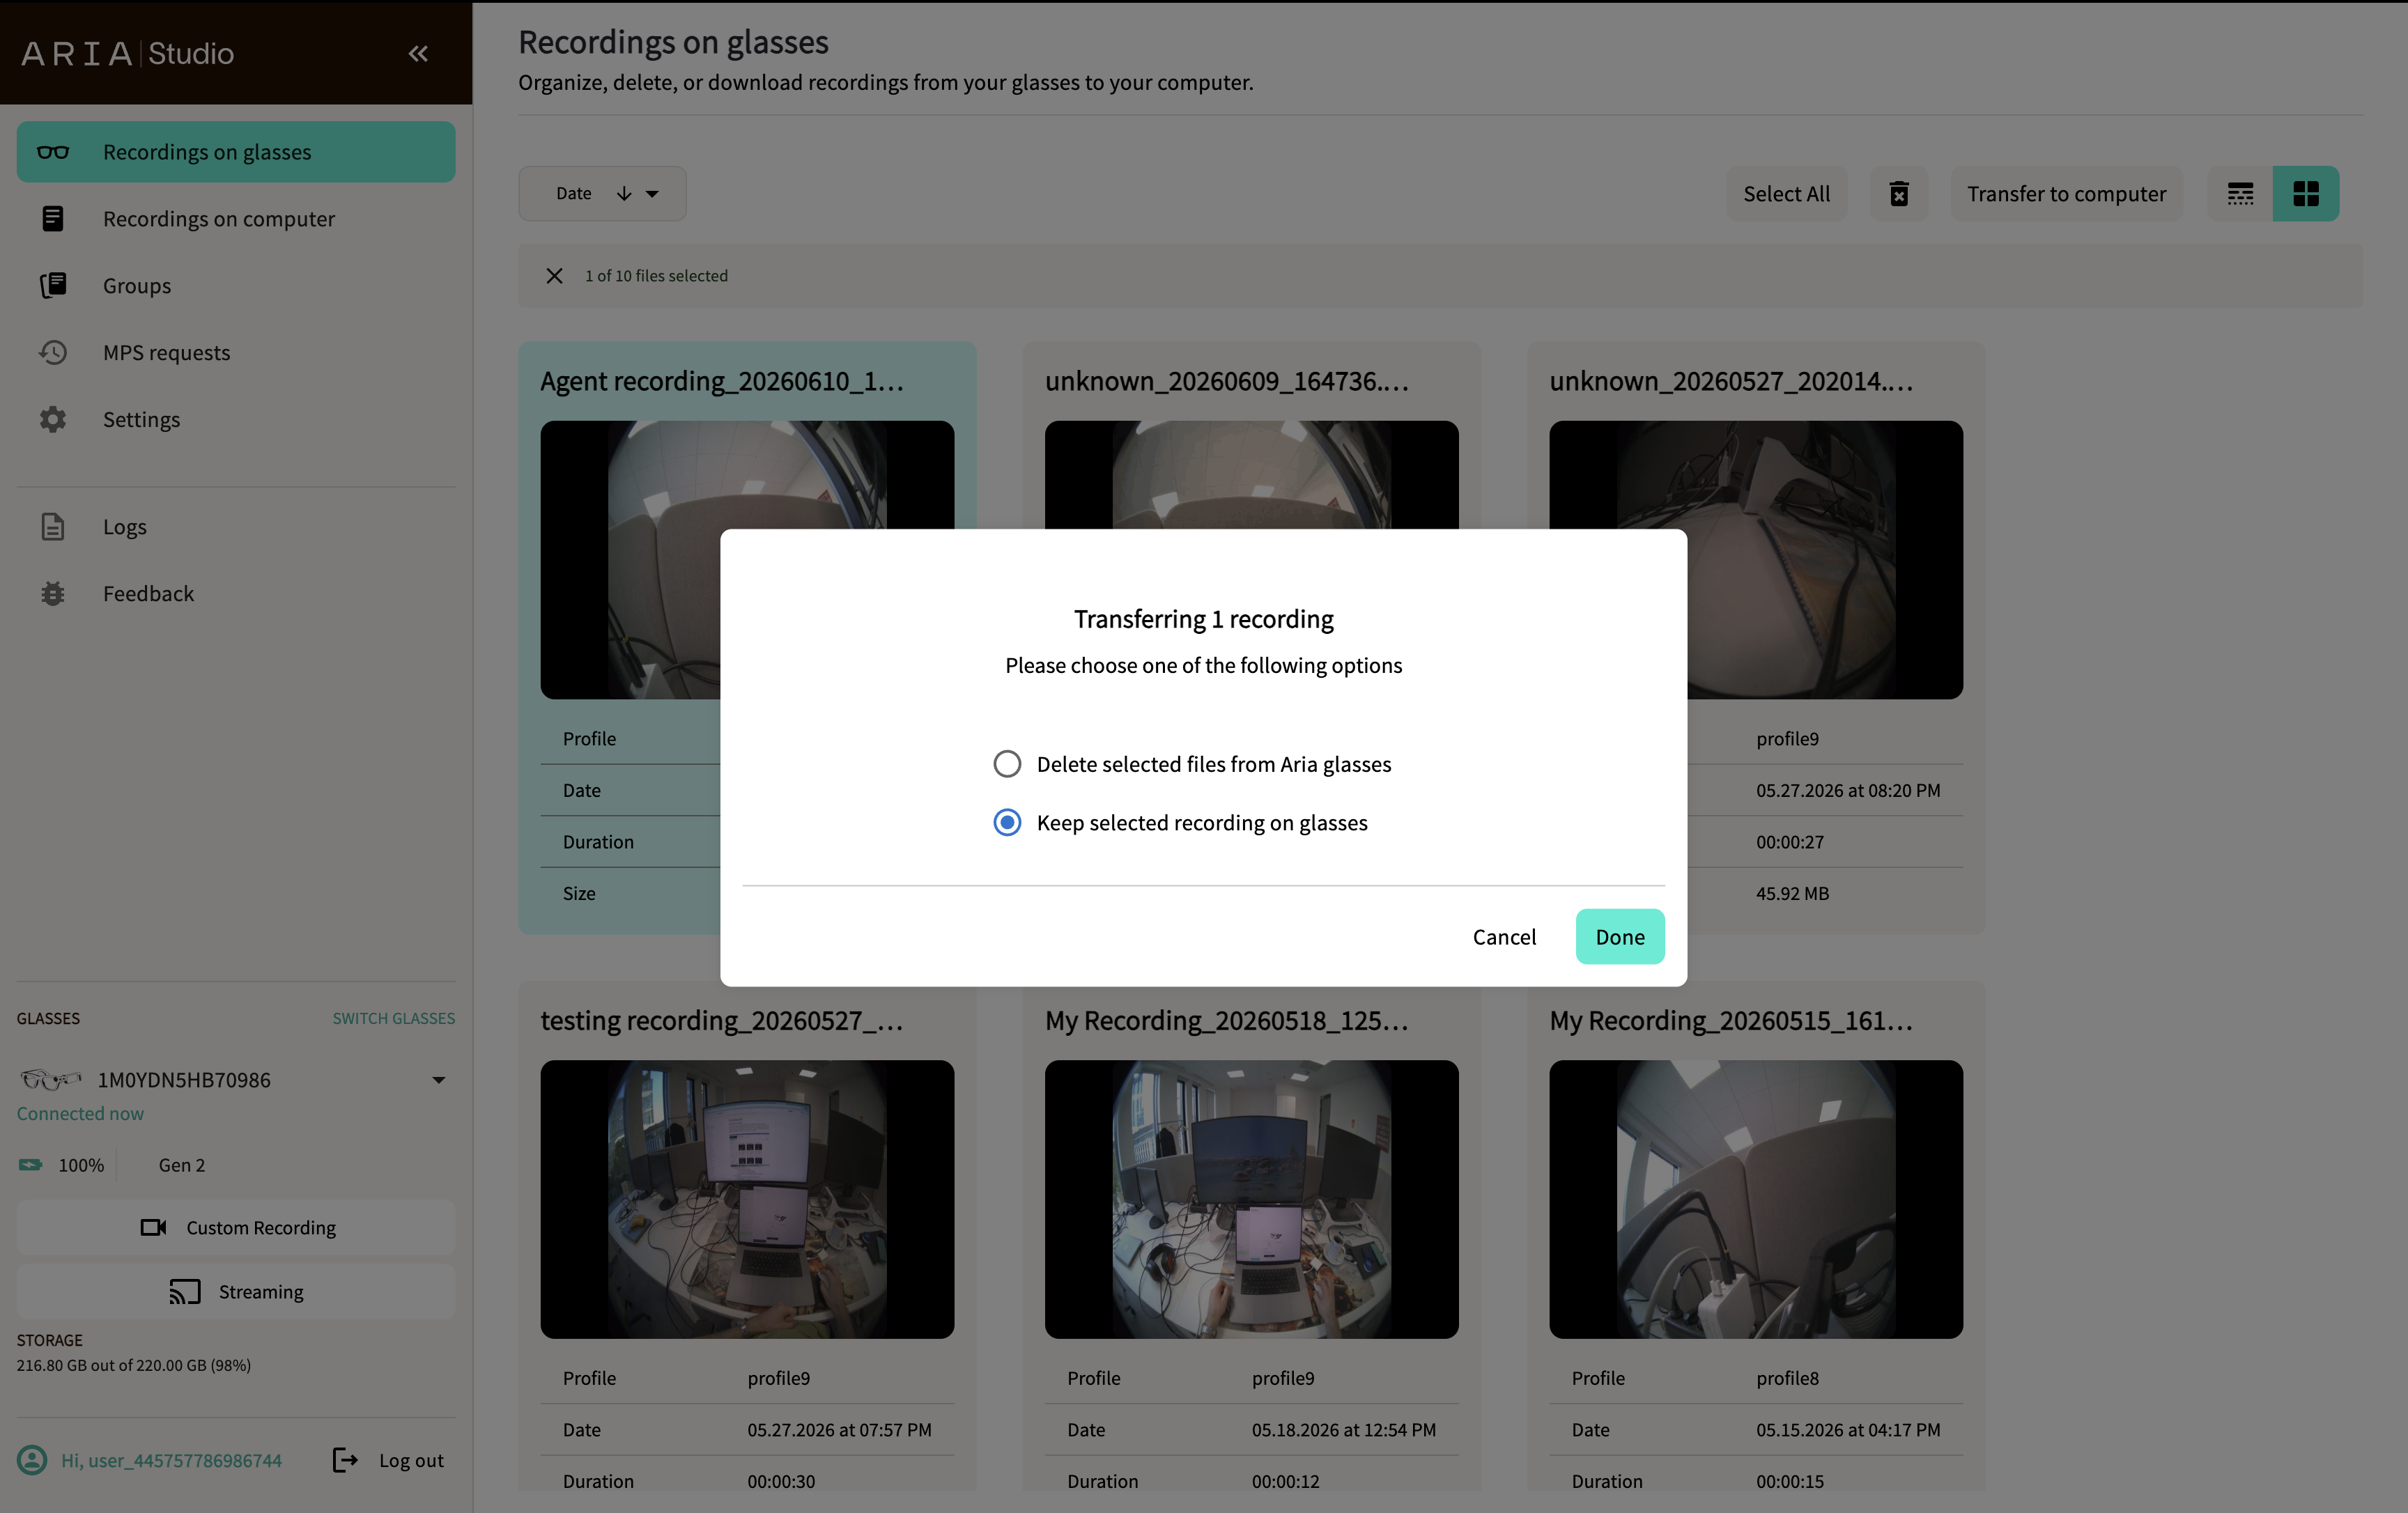Screen dimensions: 2408x1513
Task: Open MPS requests page
Action: pyautogui.click(x=236, y=353)
